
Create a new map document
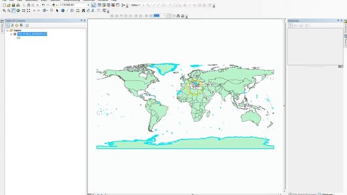click(x=4, y=5)
